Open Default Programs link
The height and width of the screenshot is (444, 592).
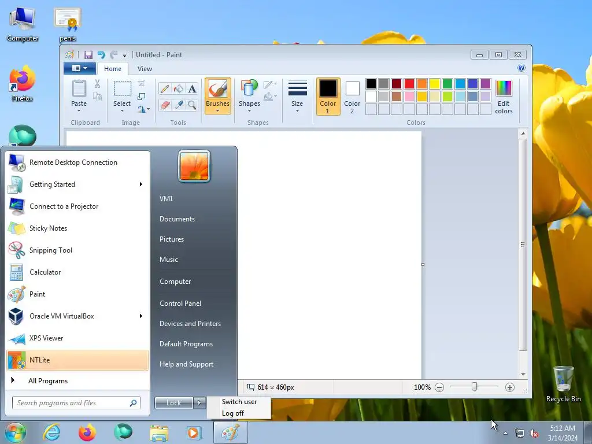[x=186, y=344]
